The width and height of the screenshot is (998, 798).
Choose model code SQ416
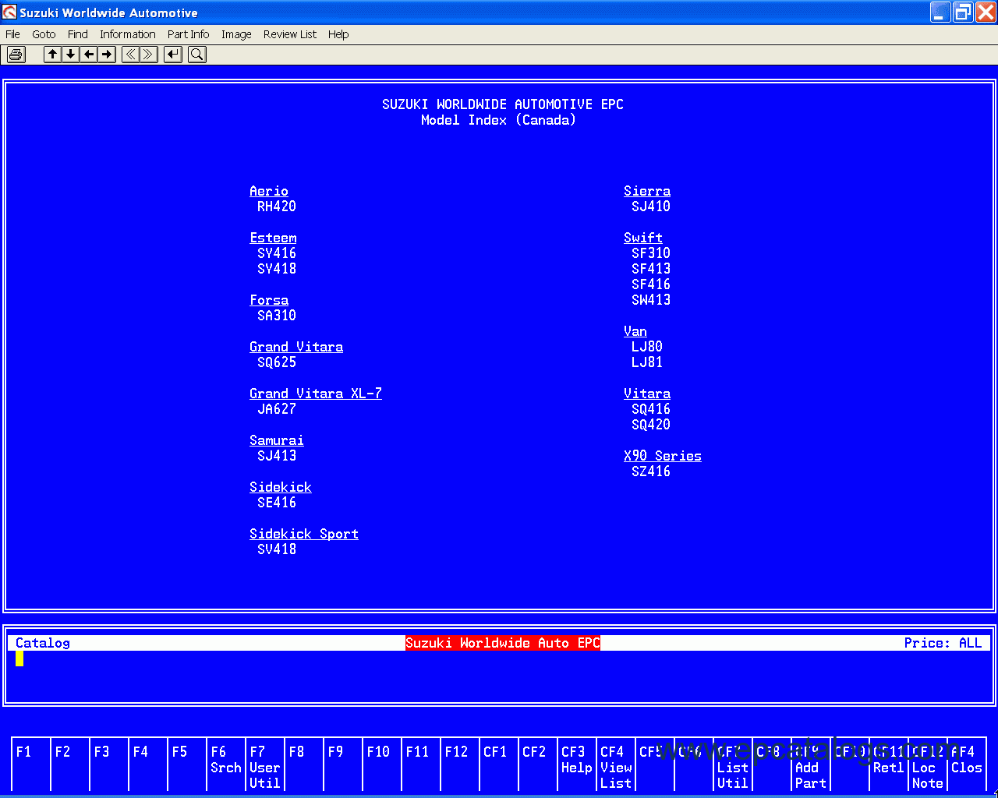point(651,409)
